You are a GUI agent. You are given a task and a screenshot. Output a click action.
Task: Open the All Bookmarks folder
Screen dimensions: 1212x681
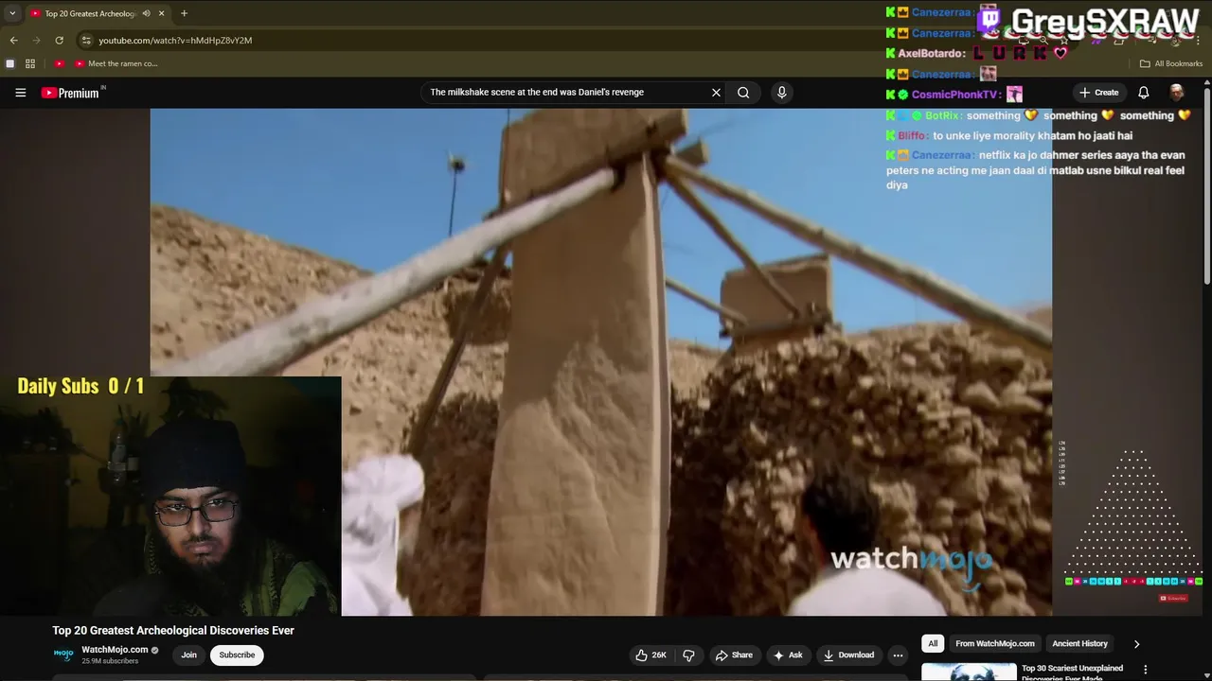(1171, 63)
